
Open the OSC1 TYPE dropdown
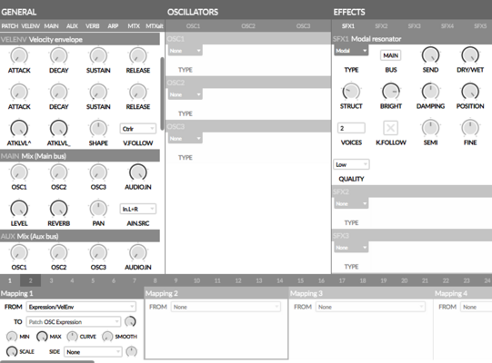point(186,51)
